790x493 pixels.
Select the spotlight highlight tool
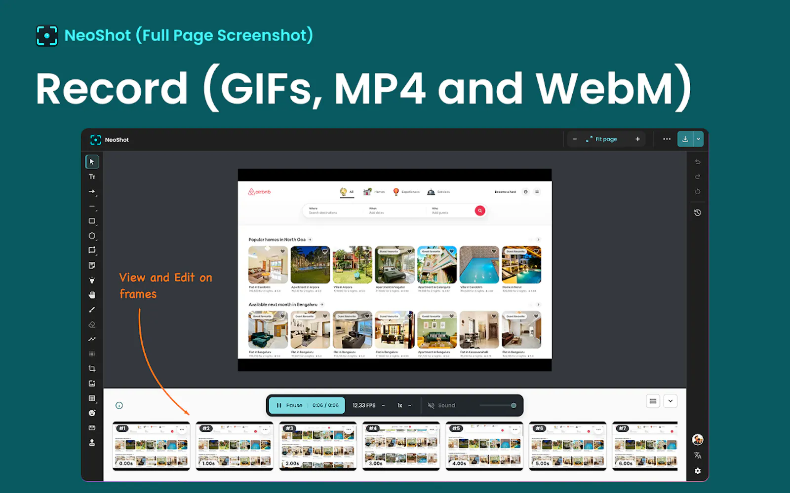pos(92,280)
